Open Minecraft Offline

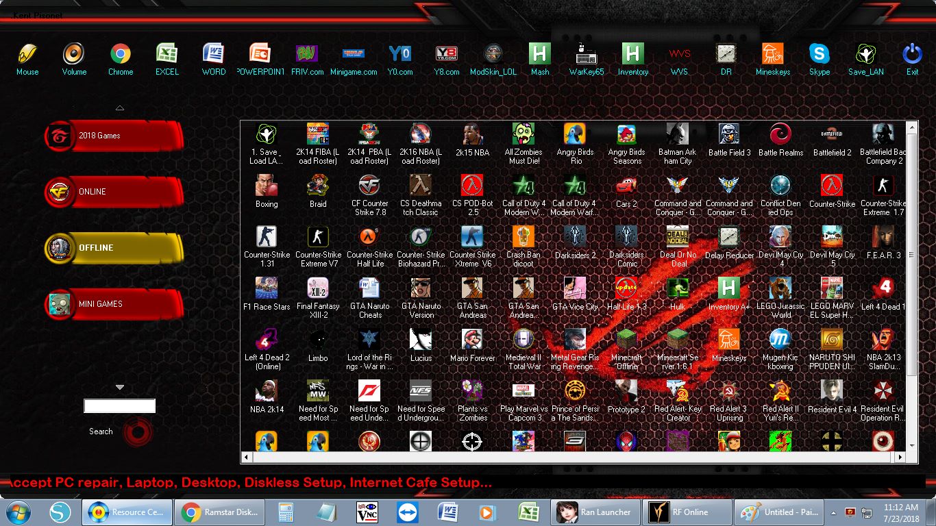(x=626, y=349)
